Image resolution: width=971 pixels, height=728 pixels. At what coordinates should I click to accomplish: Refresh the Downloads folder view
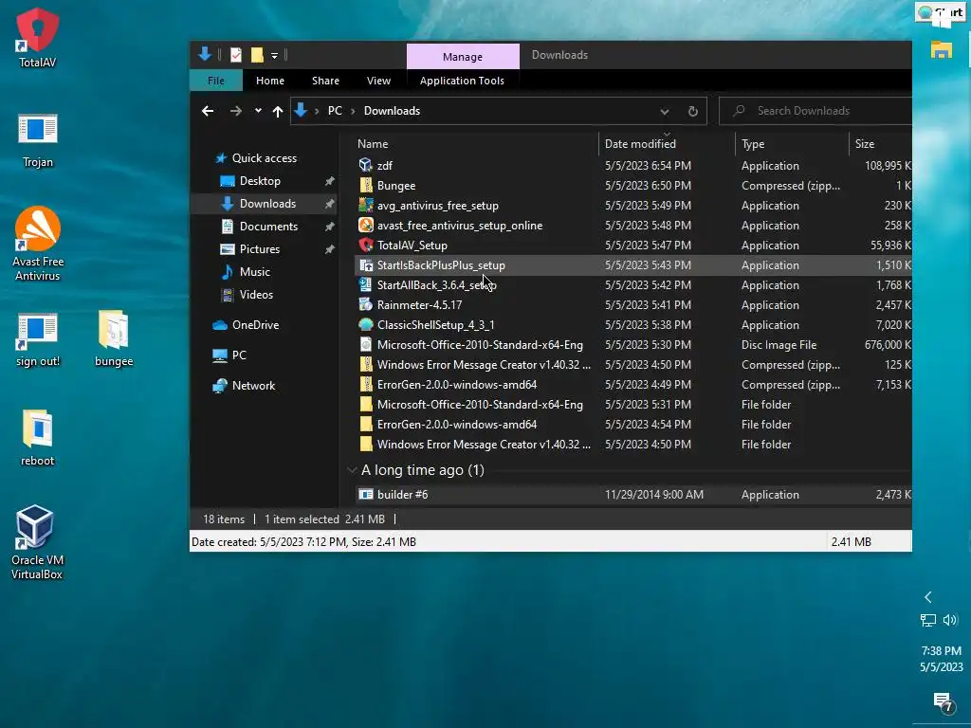[693, 111]
